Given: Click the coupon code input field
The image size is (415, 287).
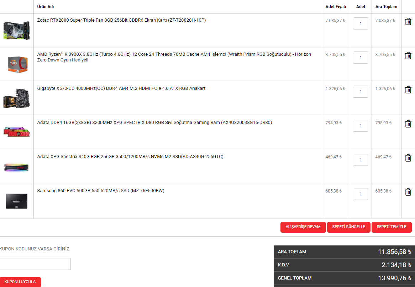Looking at the screenshot, I should [35, 264].
